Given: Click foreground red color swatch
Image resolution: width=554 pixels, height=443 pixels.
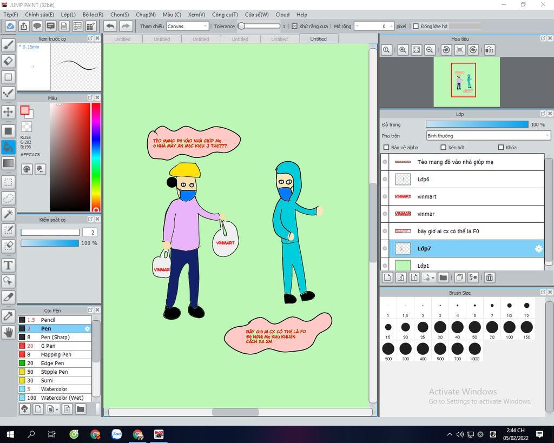Looking at the screenshot, I should point(25,110).
